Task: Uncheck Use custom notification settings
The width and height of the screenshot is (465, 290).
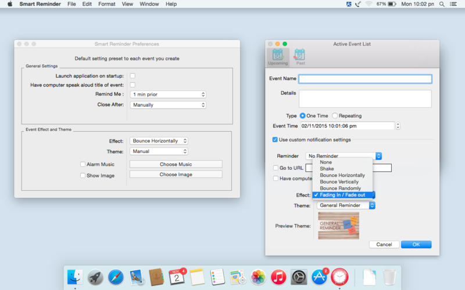Action: pos(275,140)
